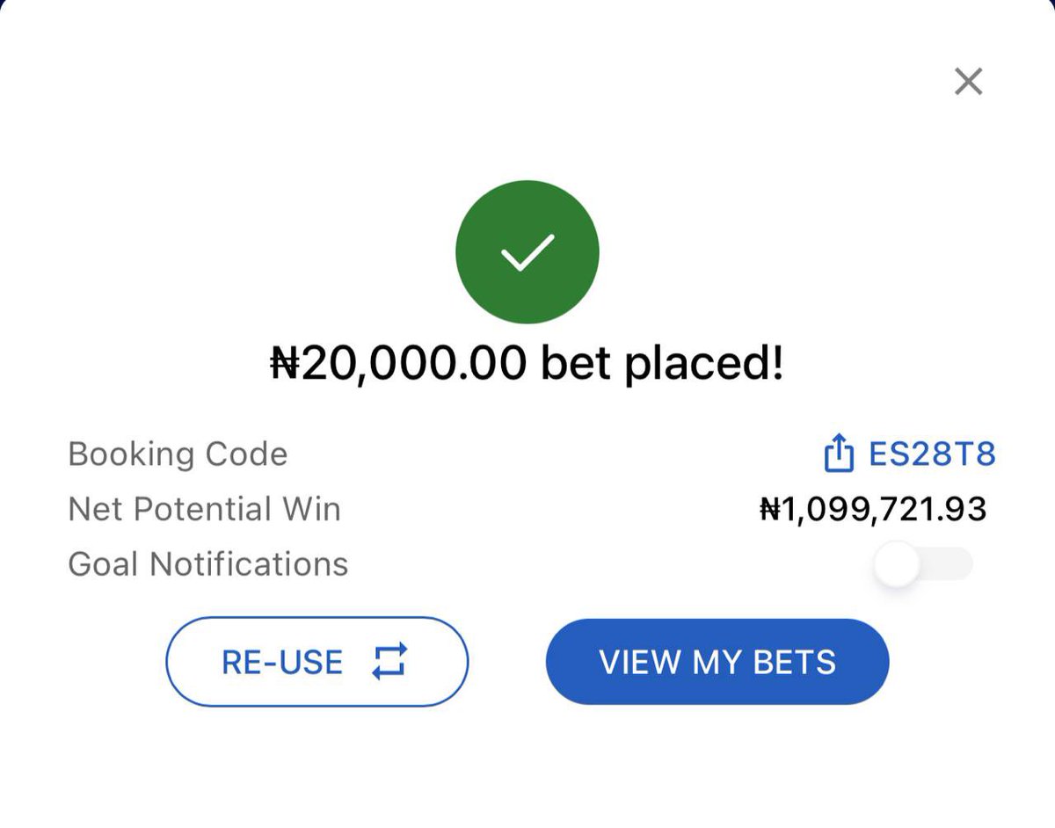Enable the Goal Notifications switch
The width and height of the screenshot is (1055, 828).
coord(923,564)
